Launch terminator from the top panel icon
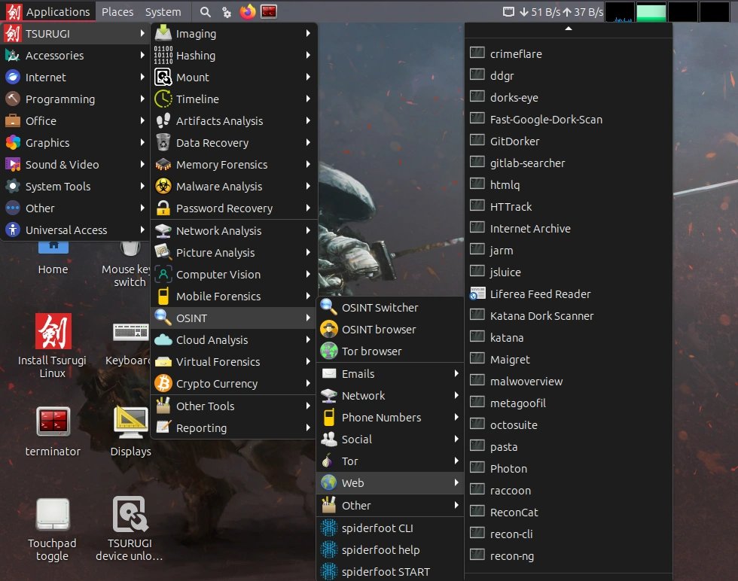738x581 pixels. click(x=269, y=12)
